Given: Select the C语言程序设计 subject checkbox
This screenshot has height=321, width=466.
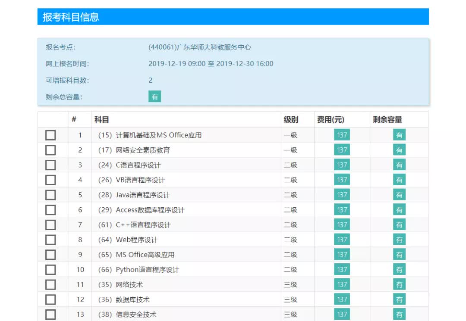Looking at the screenshot, I should [x=50, y=165].
